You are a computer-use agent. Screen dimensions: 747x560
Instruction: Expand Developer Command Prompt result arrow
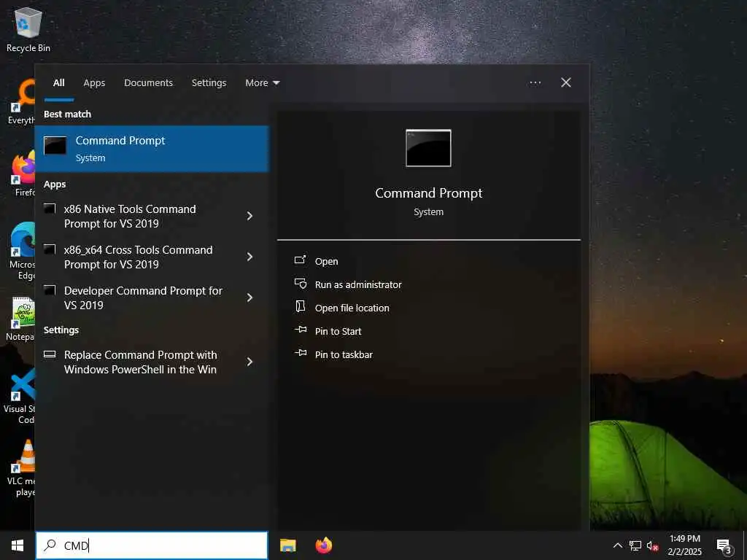pos(249,297)
